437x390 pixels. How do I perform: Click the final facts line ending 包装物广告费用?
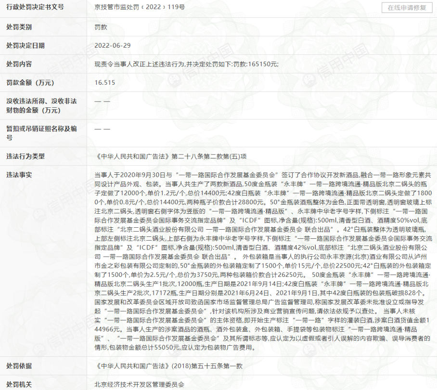coord(175,347)
